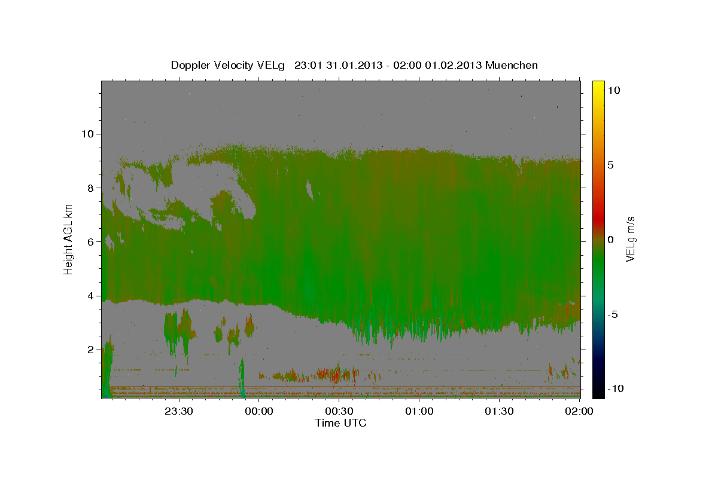Click the 00:00 time tick label
Viewport: 718px width, 478px height.
click(x=259, y=411)
